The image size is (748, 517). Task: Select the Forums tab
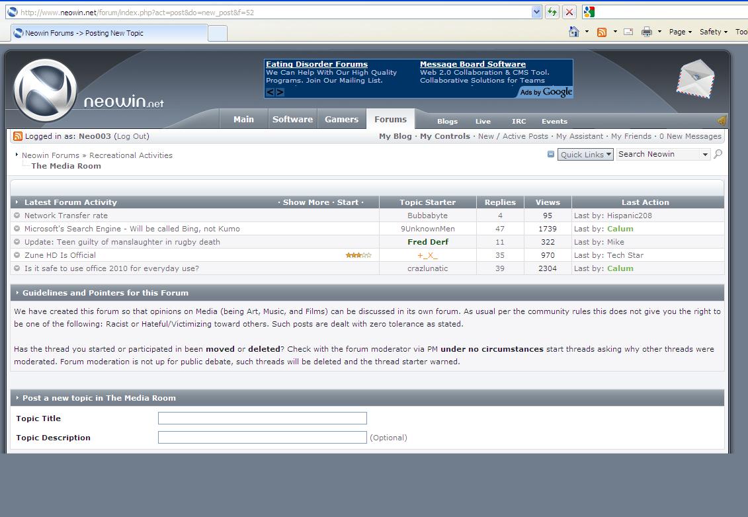pos(390,119)
